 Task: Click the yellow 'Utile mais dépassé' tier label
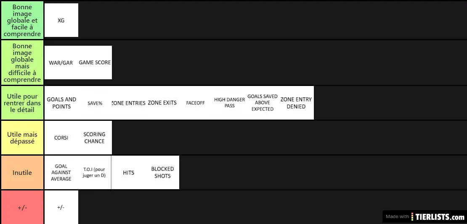pos(22,138)
